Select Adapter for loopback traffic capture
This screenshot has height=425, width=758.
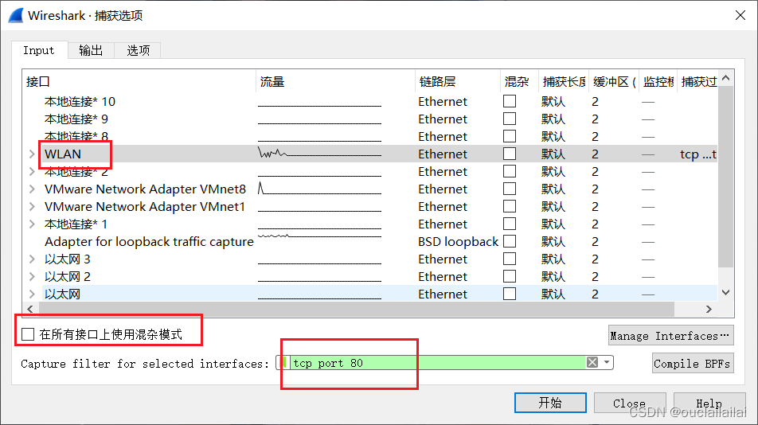pos(149,241)
